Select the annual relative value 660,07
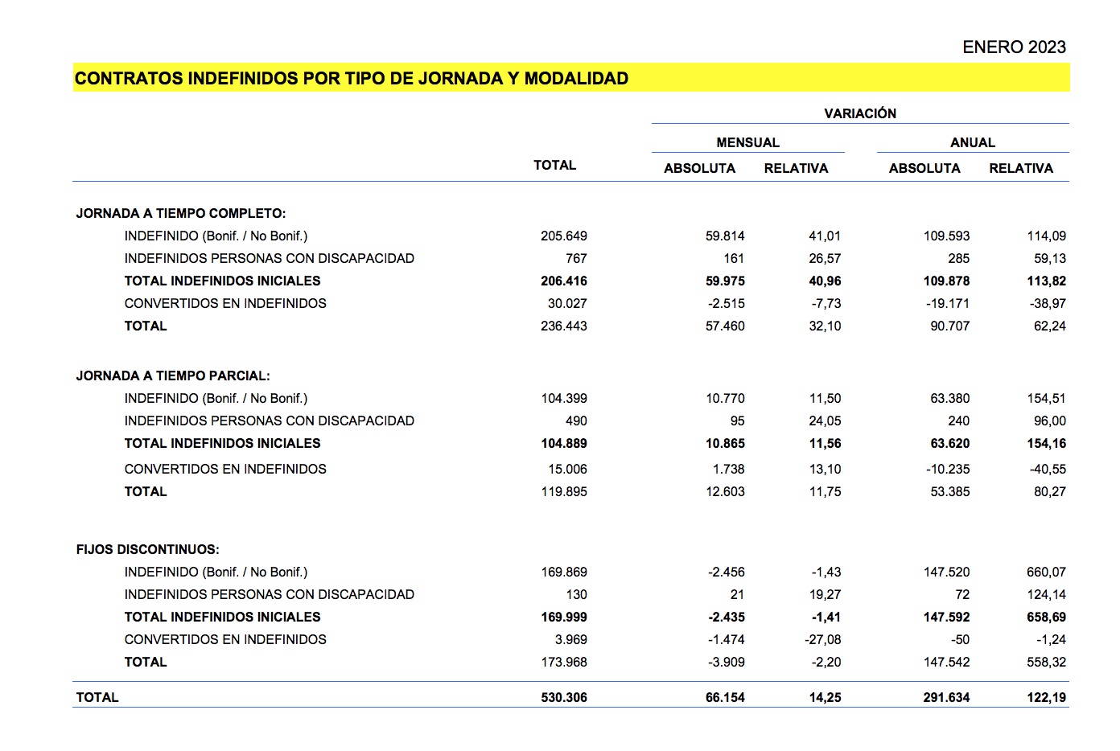The height and width of the screenshot is (751, 1120). coord(1046,572)
